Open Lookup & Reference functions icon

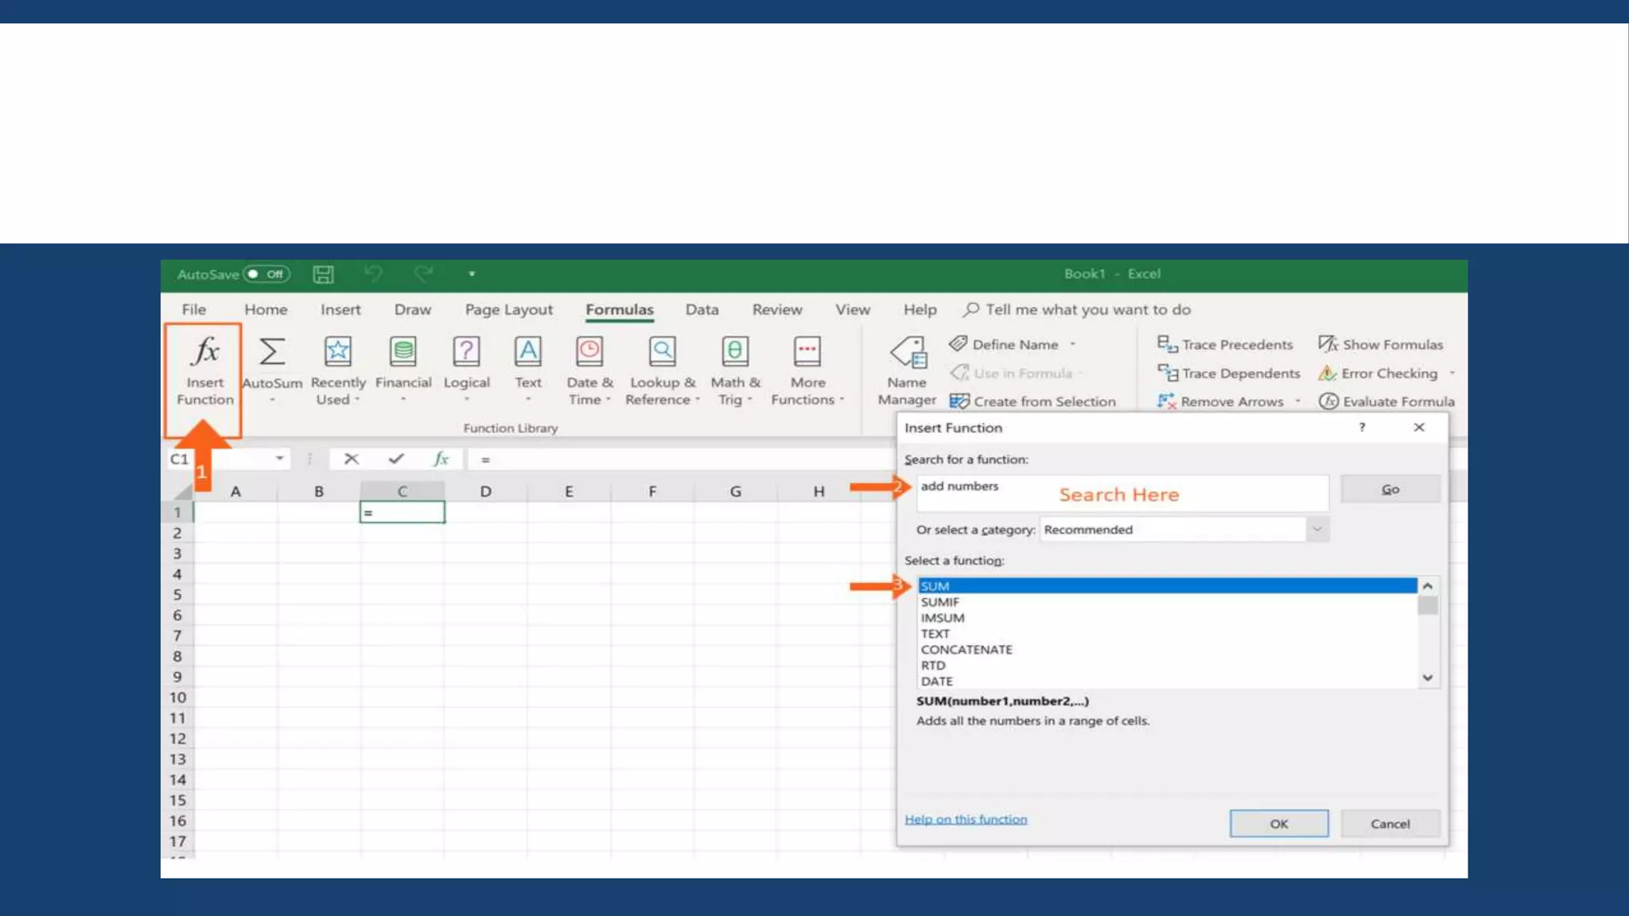[662, 352]
